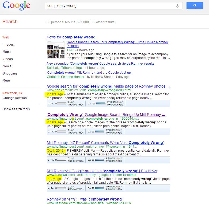The image size is (209, 204).
Task: Expand the More search categories
Action: pos(6,81)
